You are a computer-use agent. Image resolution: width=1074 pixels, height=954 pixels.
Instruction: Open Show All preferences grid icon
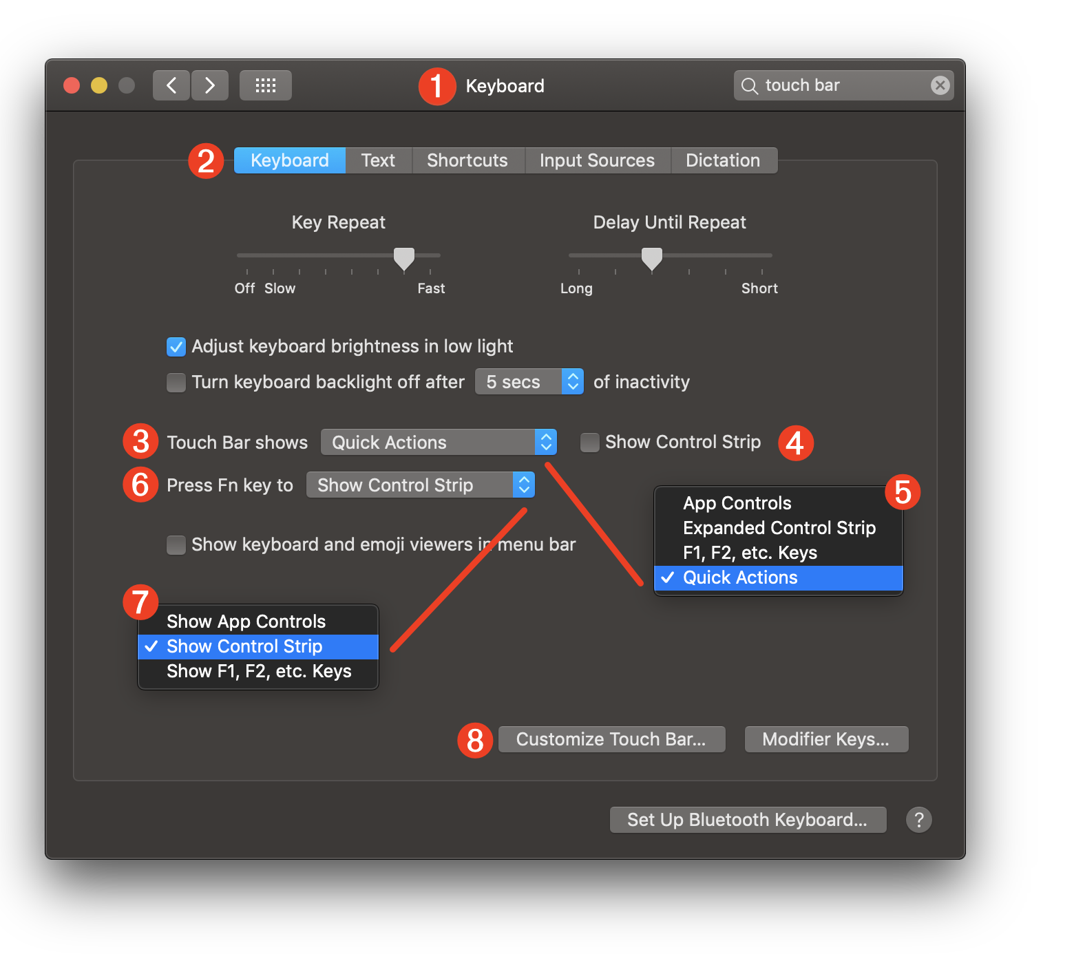(265, 85)
